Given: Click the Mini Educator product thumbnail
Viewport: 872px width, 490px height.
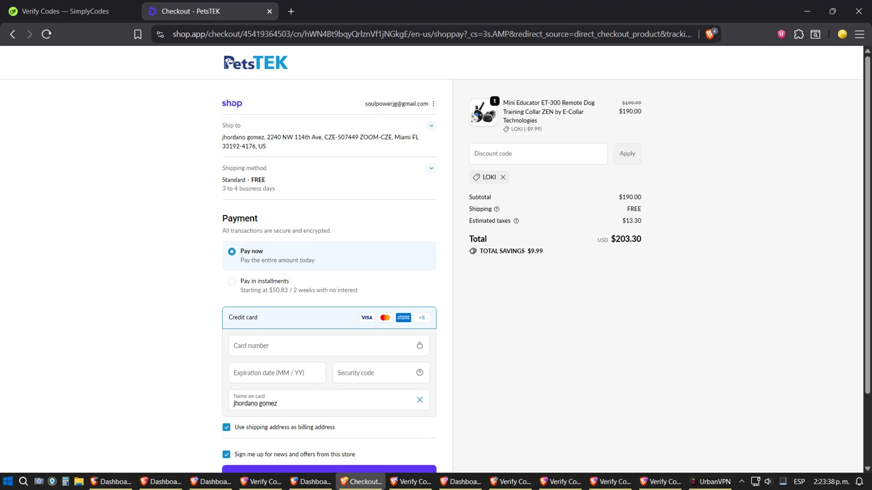Looking at the screenshot, I should click(x=483, y=112).
